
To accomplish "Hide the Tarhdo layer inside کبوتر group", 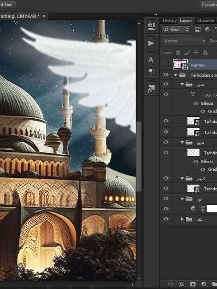I will pos(166,188).
